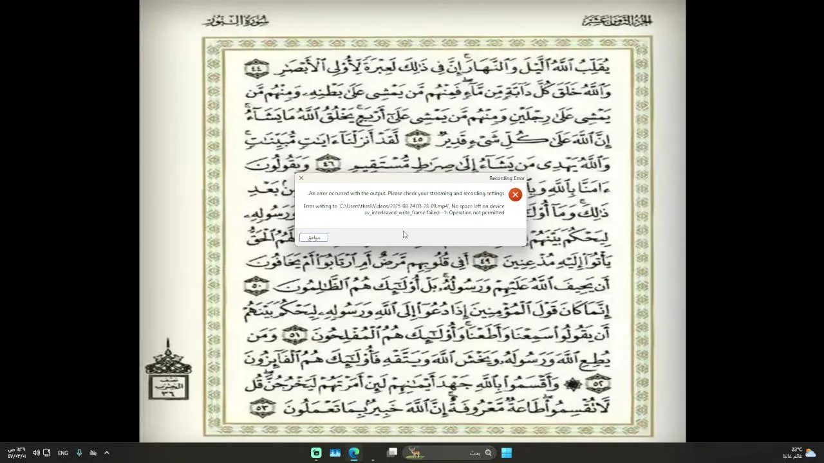Open Task View from the taskbar
Viewport: 824px width, 463px height.
[392, 453]
